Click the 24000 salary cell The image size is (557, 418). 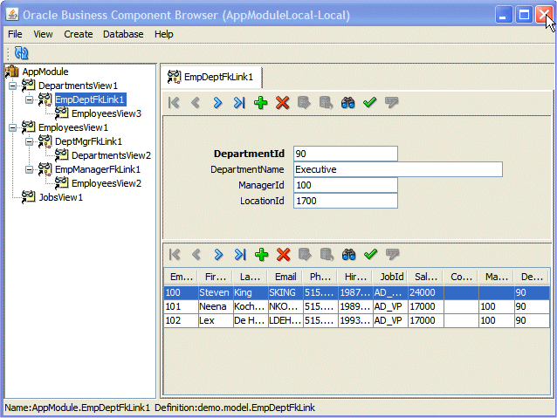click(425, 292)
